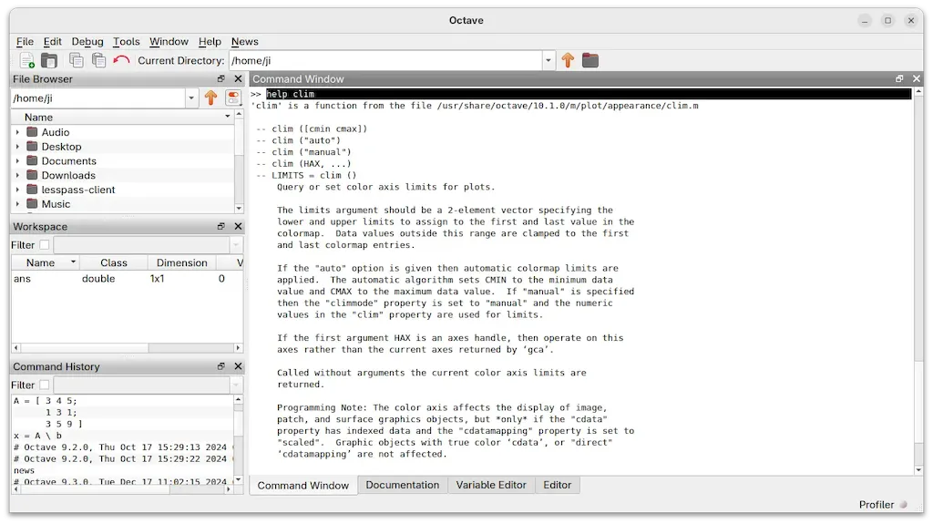Enable the Command History filter checkbox
The width and height of the screenshot is (933, 524).
(45, 385)
